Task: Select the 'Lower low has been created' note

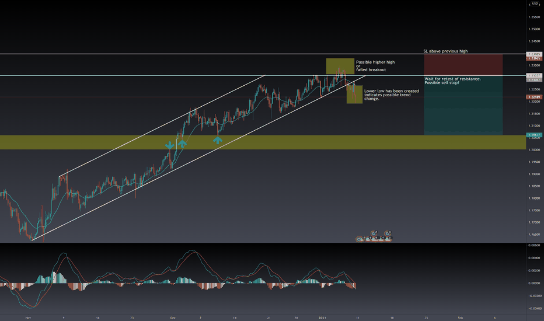Action: point(391,95)
